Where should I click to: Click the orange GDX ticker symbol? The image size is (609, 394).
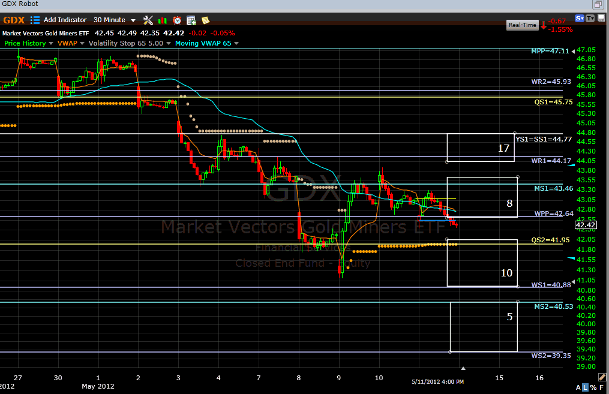pyautogui.click(x=14, y=20)
